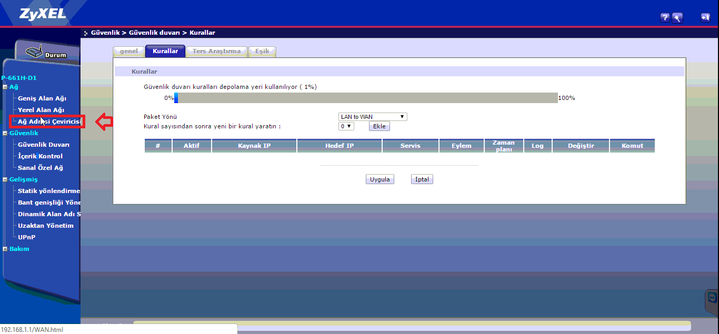Click the logout icon at top right
Viewport: 719px width, 334px height.
tap(705, 18)
